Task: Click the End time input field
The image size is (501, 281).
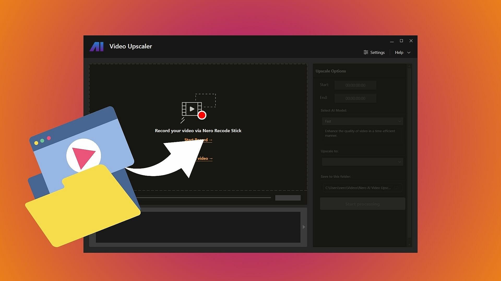Action: [x=355, y=98]
